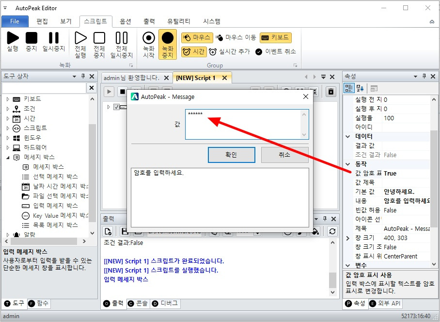Expand the 하드웨어 tree node
Screen dimensions: 440x322
point(8,147)
